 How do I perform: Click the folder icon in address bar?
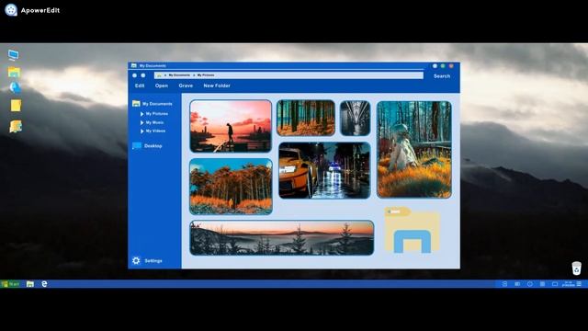159,75
